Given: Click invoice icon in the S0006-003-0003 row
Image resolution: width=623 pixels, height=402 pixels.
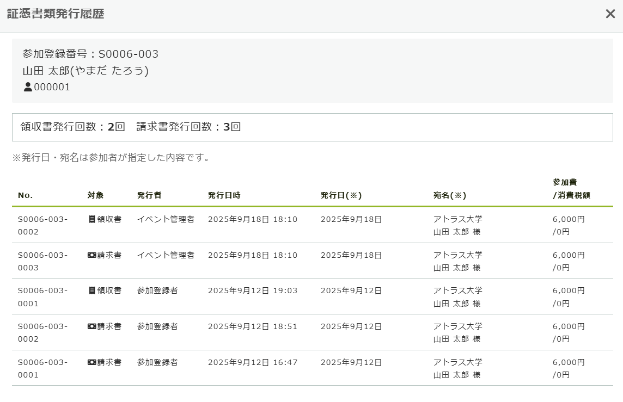Looking at the screenshot, I should (x=91, y=255).
